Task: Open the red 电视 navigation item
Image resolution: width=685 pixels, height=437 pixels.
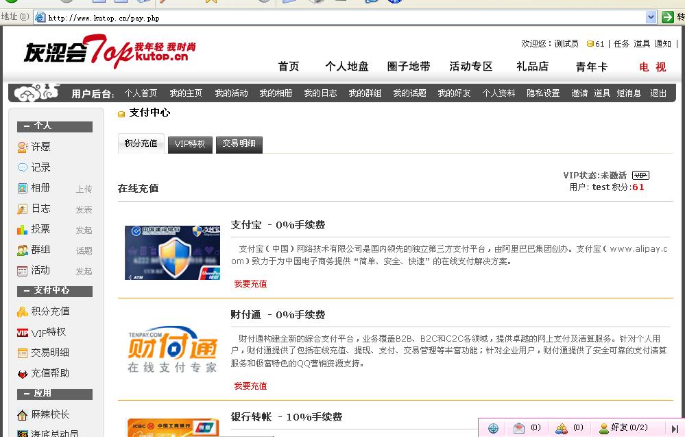Action: click(653, 67)
